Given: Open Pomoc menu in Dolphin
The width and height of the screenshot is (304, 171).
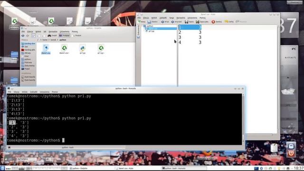Looking at the screenshot, I should pos(75,32).
